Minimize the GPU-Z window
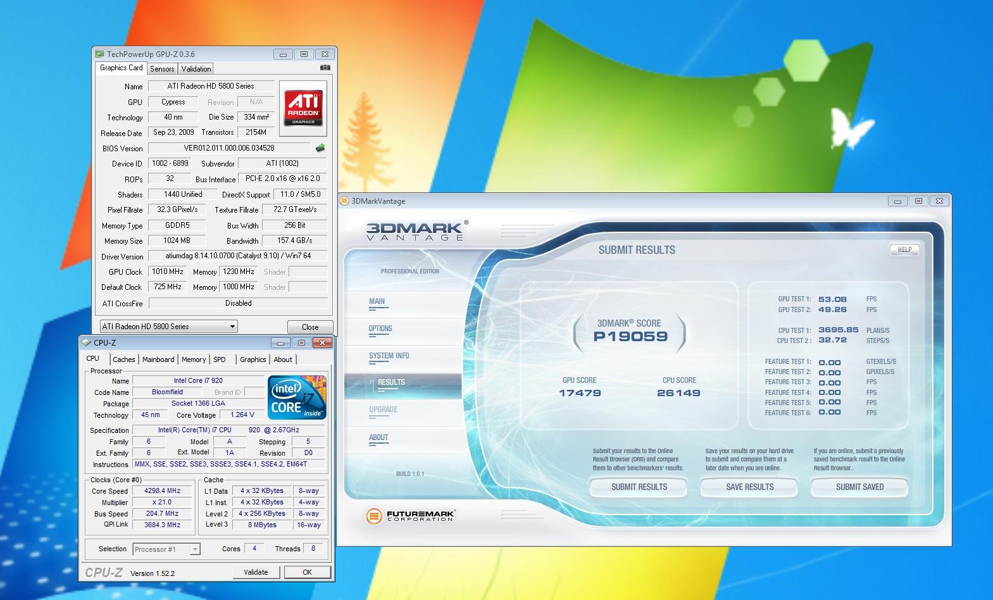Image resolution: width=993 pixels, height=600 pixels. click(x=283, y=54)
